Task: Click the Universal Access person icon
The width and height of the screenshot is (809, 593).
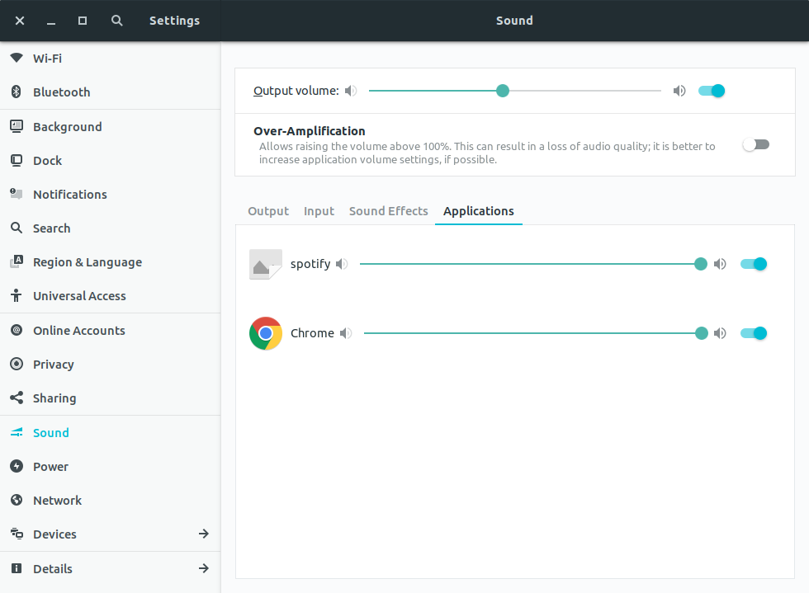Action: (x=17, y=295)
